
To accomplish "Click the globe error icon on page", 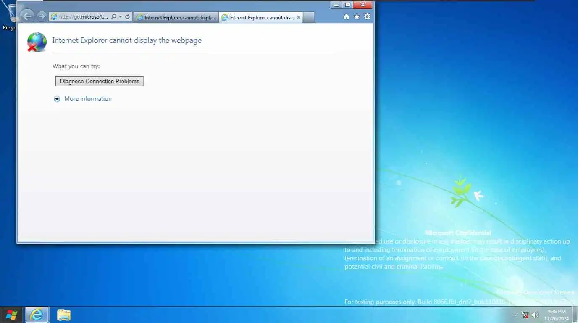I will point(37,42).
